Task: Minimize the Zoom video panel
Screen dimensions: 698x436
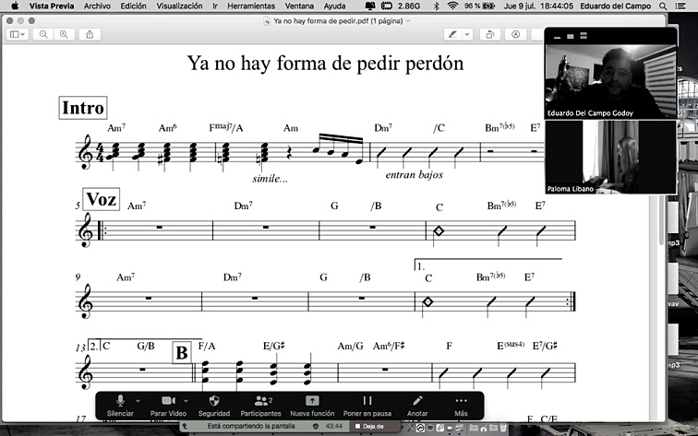Action: click(557, 37)
